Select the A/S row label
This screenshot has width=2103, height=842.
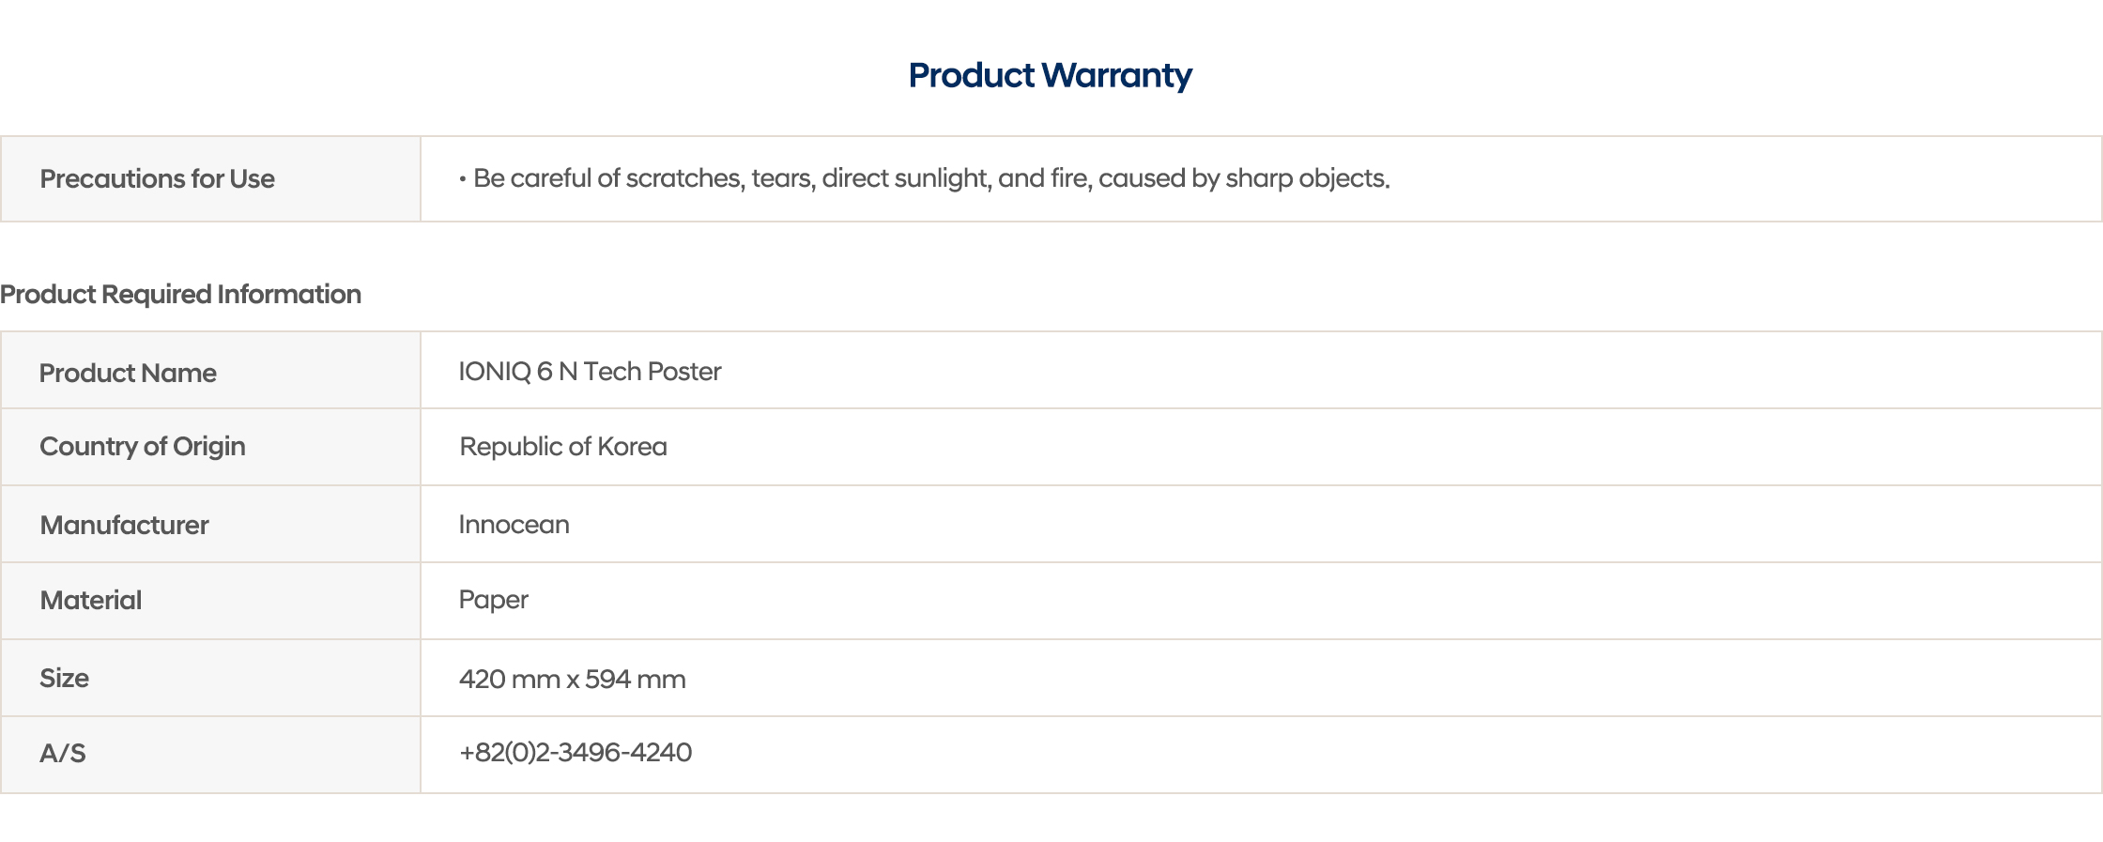(62, 753)
